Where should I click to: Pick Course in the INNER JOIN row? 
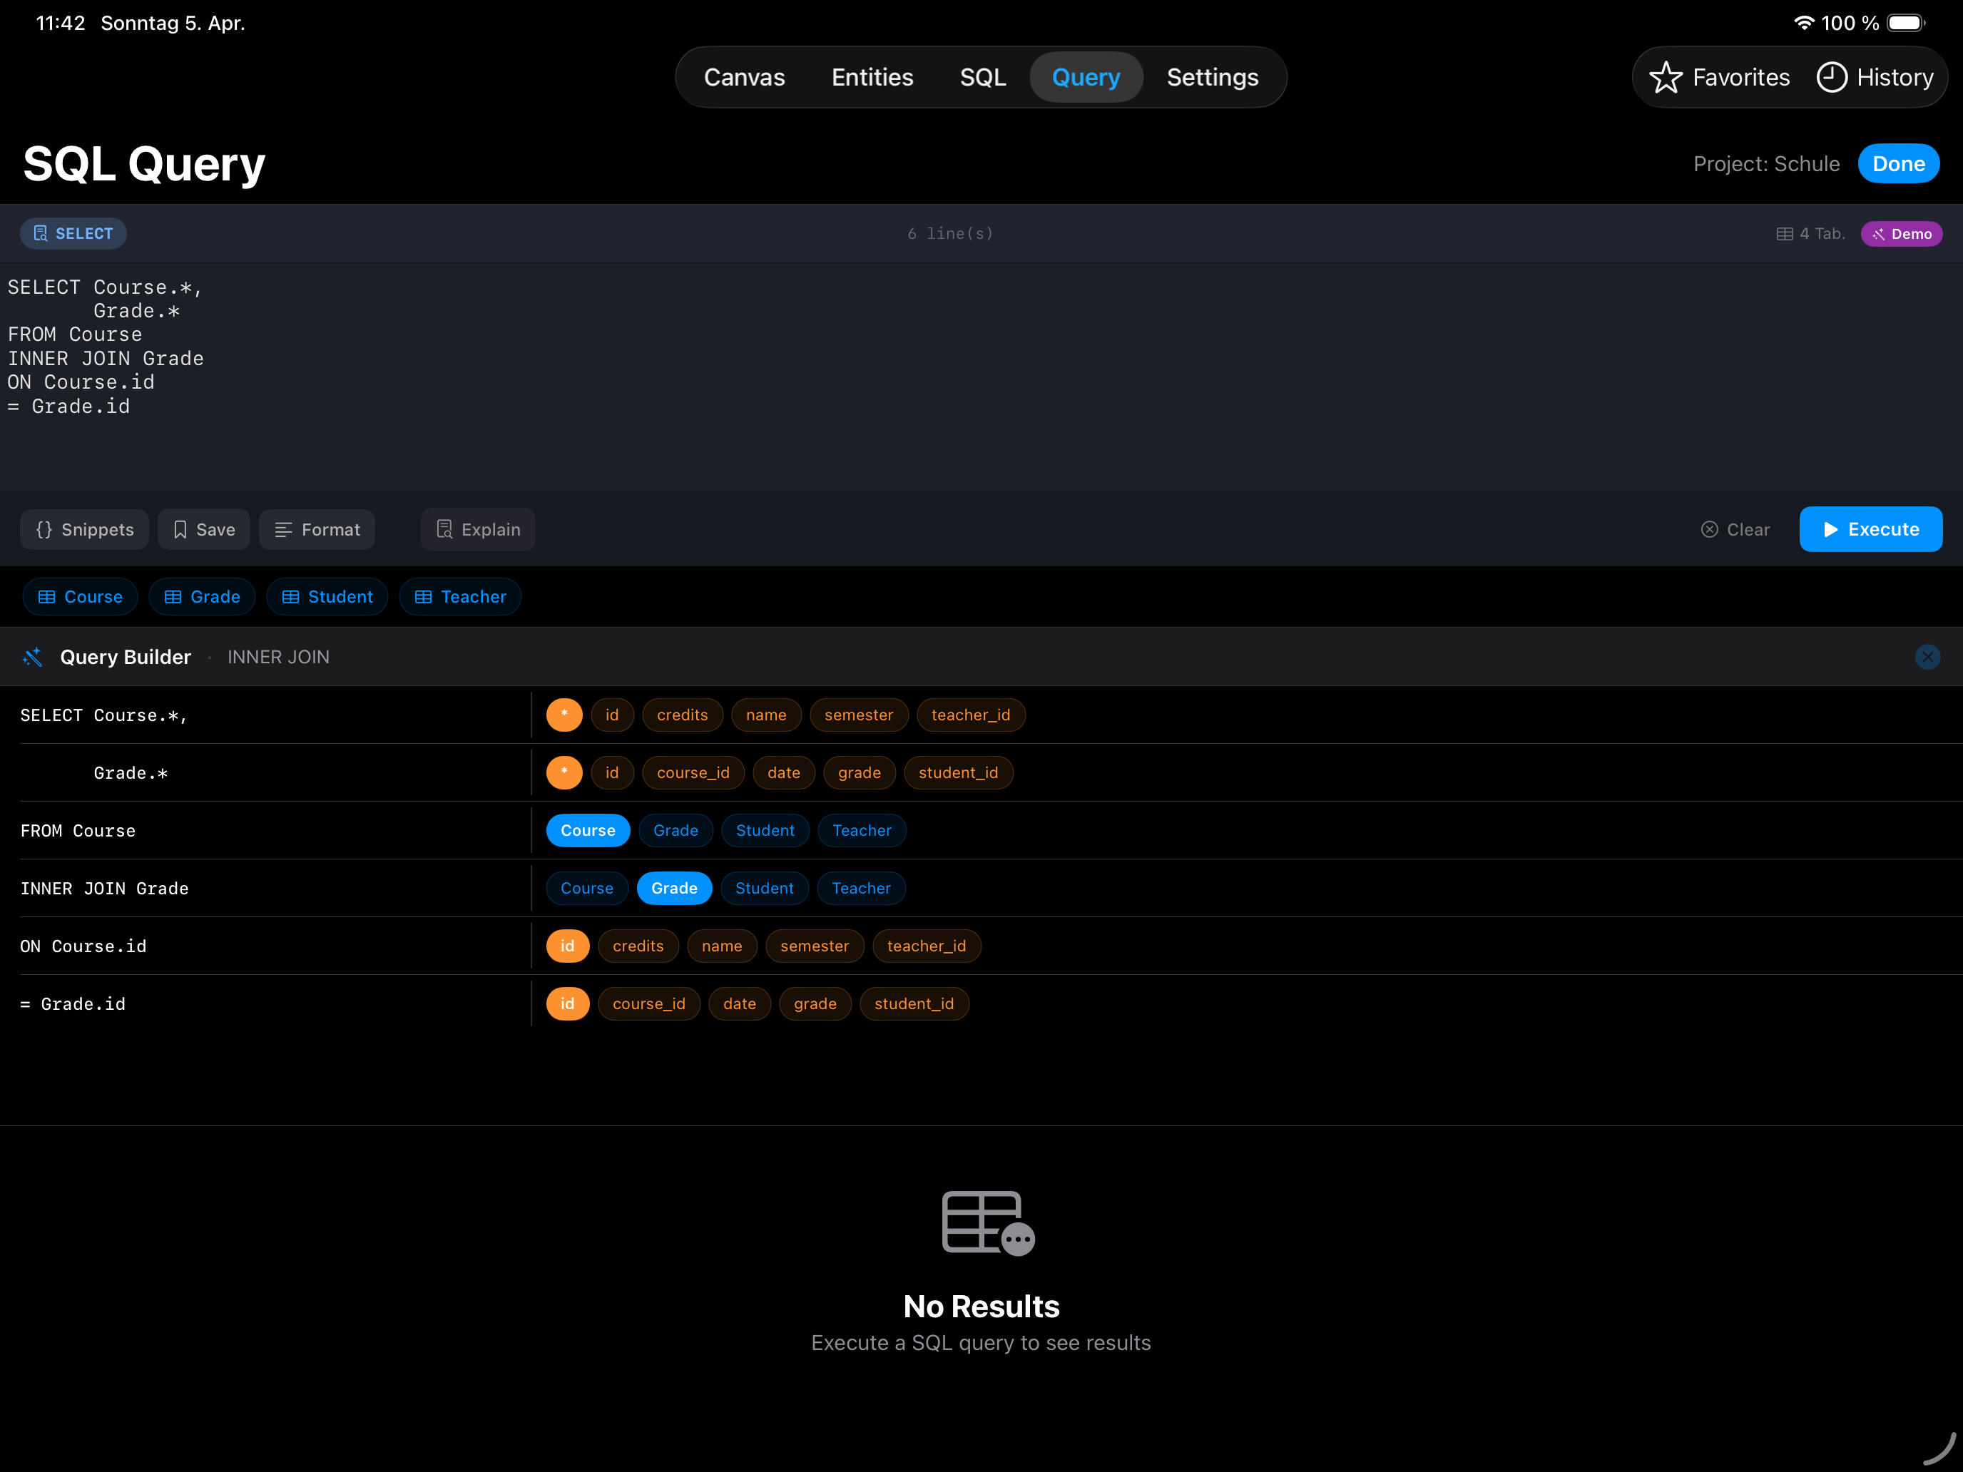[x=586, y=888]
